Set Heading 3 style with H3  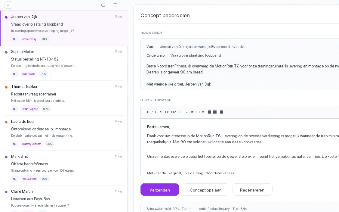coord(180,112)
